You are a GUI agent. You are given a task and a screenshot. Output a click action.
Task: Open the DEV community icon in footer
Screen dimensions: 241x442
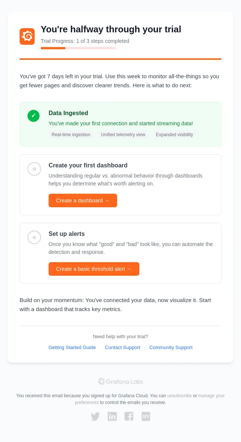coord(146,416)
